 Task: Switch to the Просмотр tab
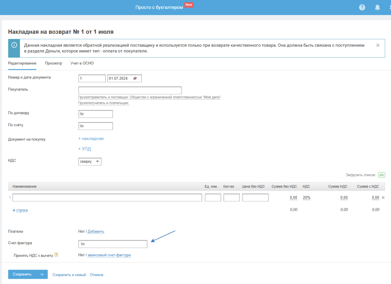point(53,63)
